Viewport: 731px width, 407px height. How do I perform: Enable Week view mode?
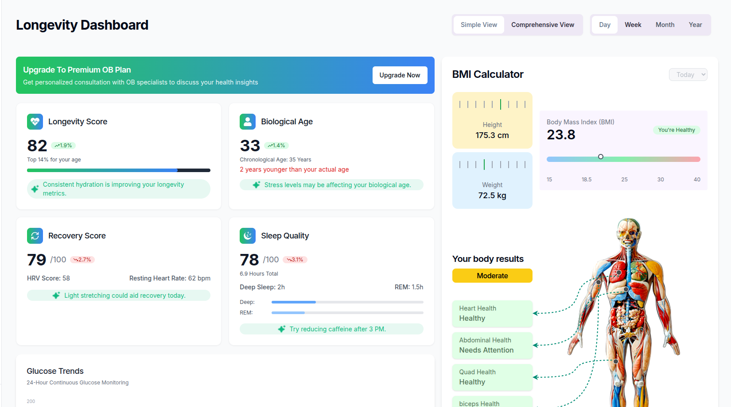click(633, 25)
